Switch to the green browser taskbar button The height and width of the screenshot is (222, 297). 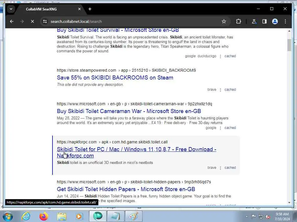(98, 216)
